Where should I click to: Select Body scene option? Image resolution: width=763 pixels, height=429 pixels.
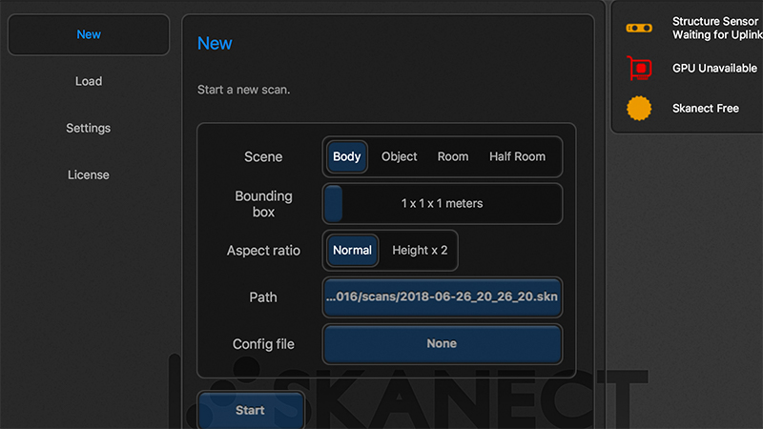point(347,156)
